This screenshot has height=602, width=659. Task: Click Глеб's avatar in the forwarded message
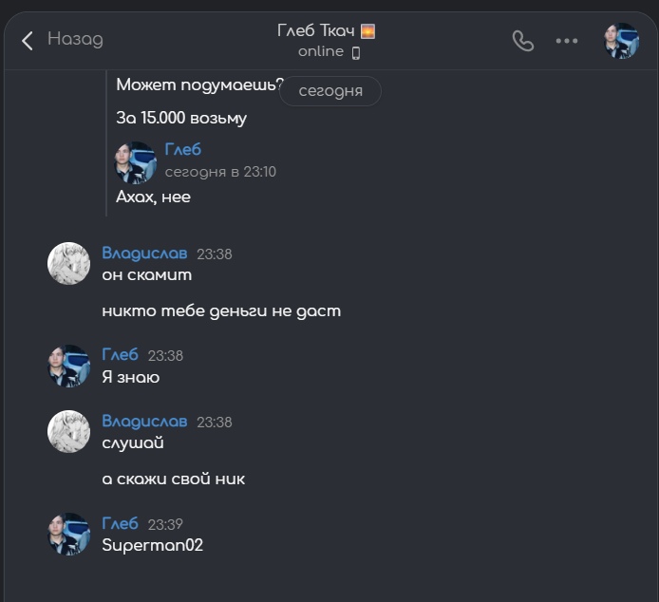click(x=136, y=161)
